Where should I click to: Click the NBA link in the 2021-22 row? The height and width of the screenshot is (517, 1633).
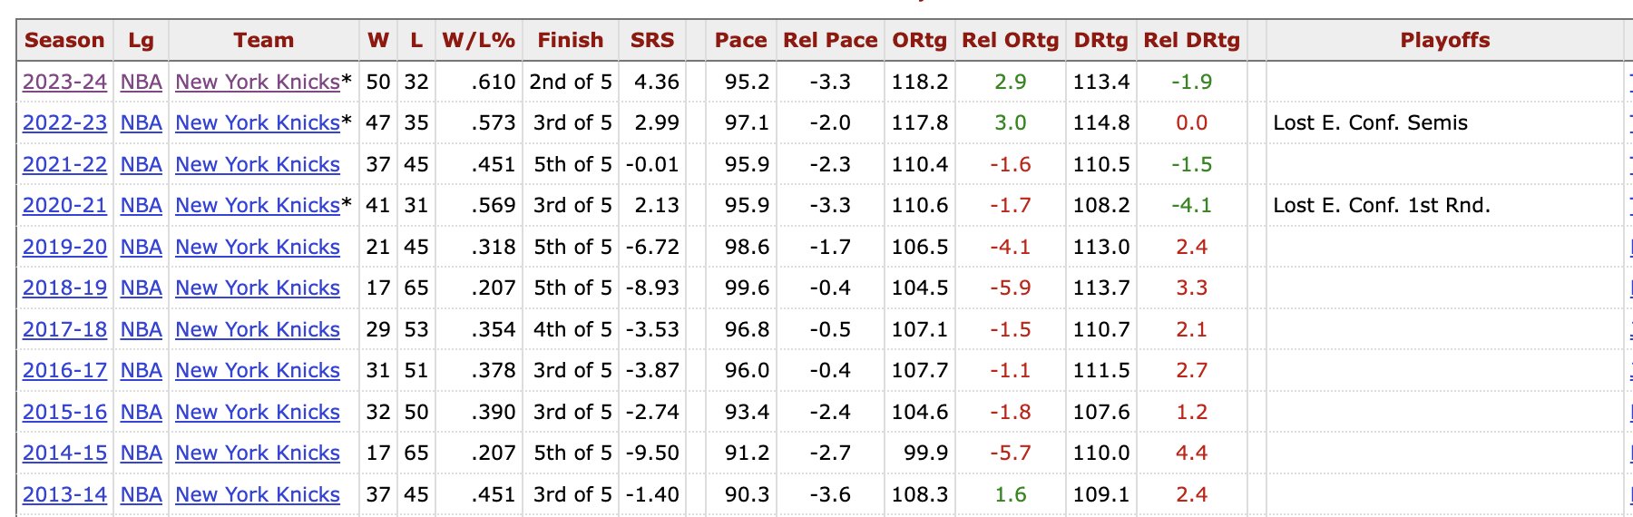141,165
